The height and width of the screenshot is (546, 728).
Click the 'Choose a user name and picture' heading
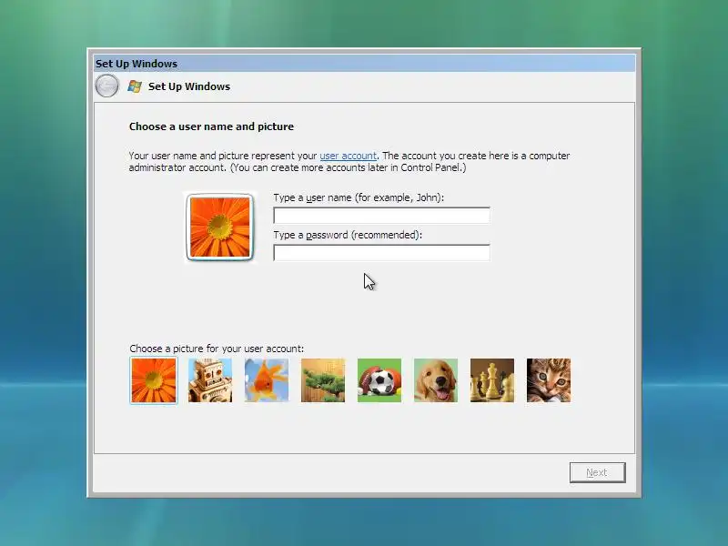(211, 126)
